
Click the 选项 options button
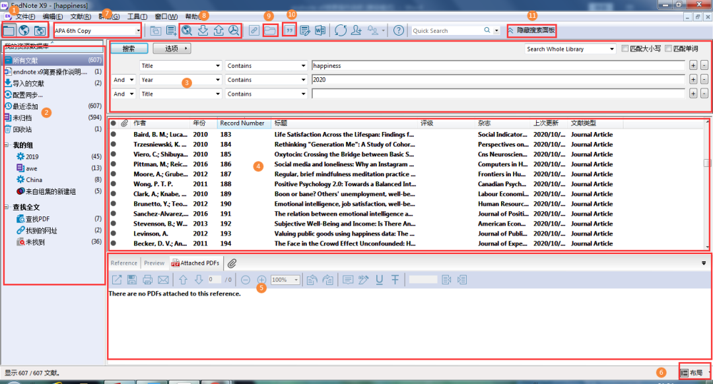coord(172,49)
